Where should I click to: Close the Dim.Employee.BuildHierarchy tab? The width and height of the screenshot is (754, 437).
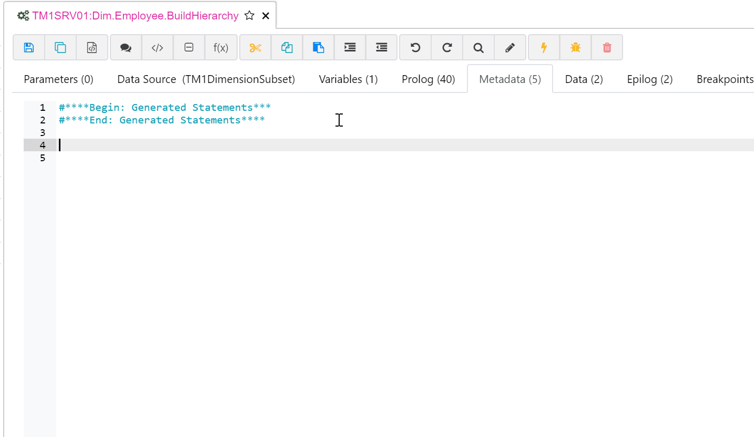pos(266,16)
